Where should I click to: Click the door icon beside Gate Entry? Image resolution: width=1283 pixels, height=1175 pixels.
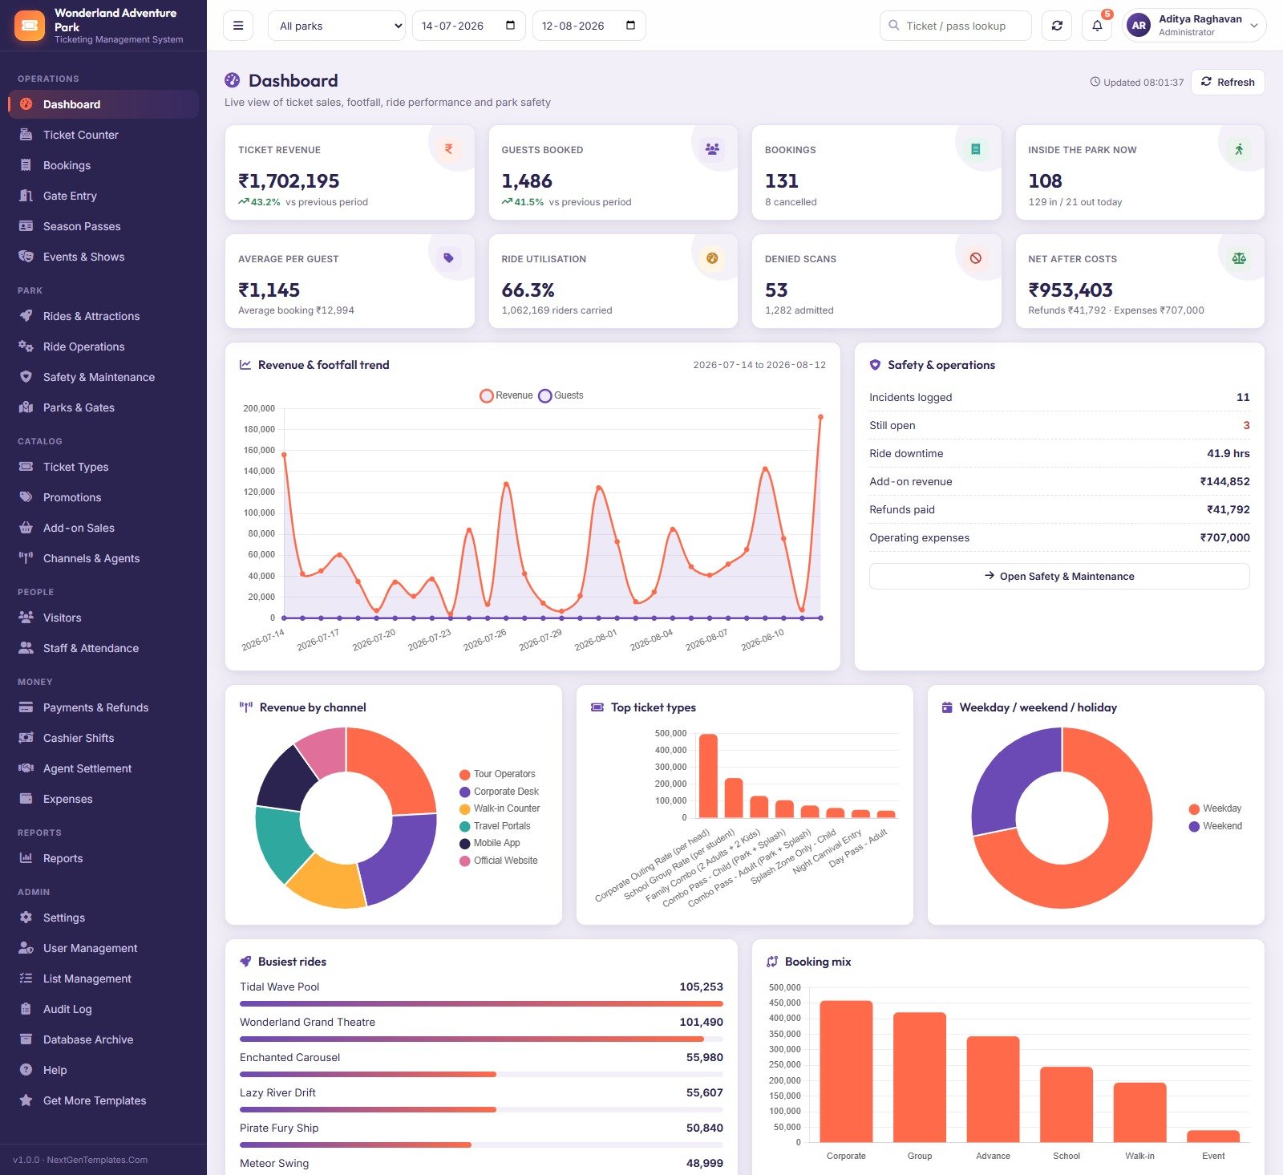[26, 196]
